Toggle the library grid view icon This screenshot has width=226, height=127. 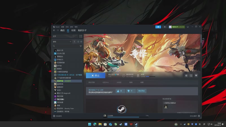coord(81,36)
